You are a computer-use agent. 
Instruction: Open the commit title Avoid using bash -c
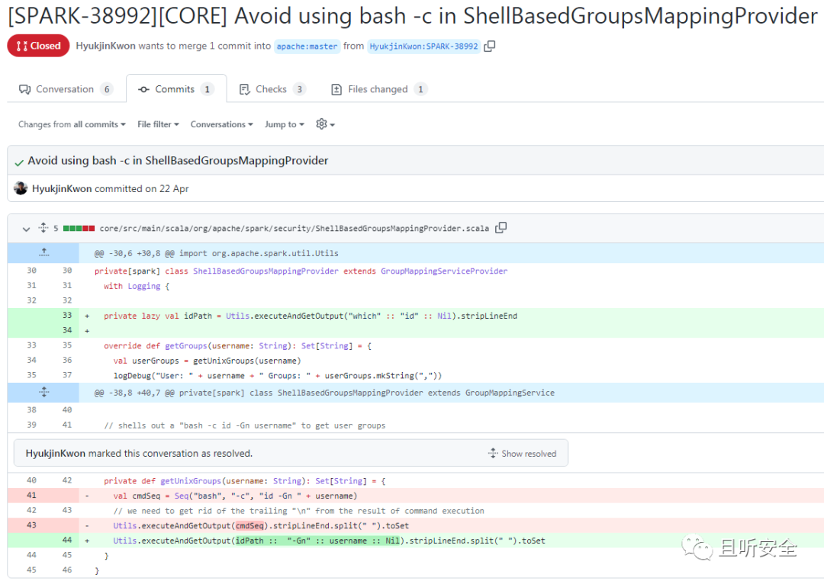coord(178,161)
